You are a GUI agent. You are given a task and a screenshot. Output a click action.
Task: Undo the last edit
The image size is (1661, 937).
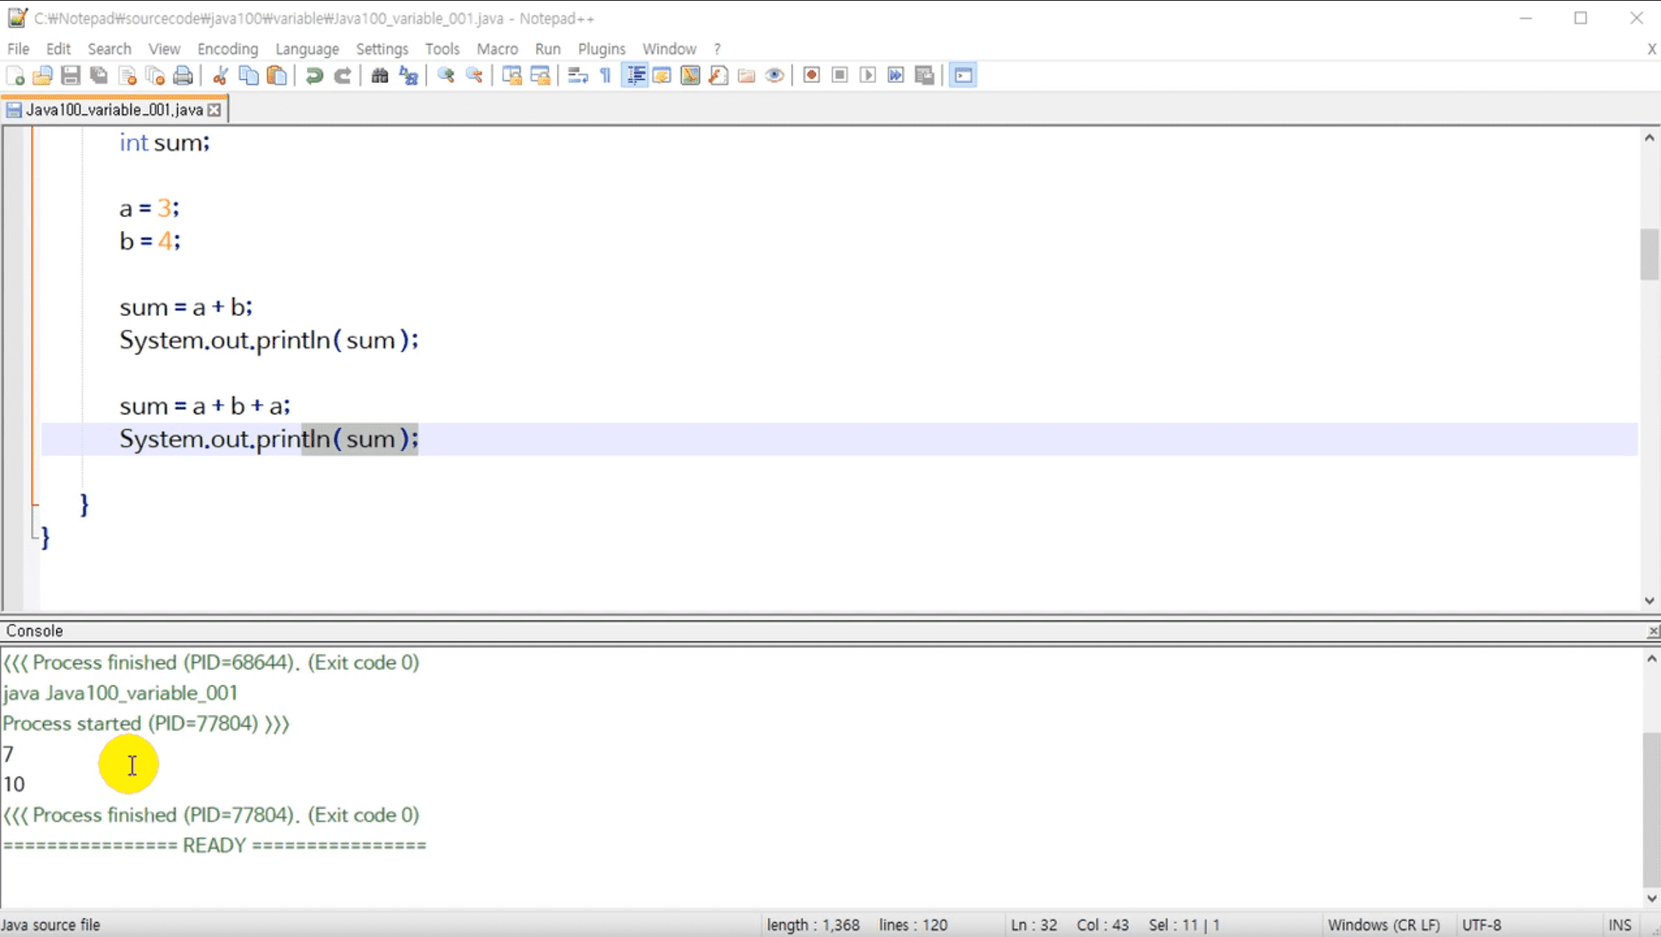[x=314, y=76]
